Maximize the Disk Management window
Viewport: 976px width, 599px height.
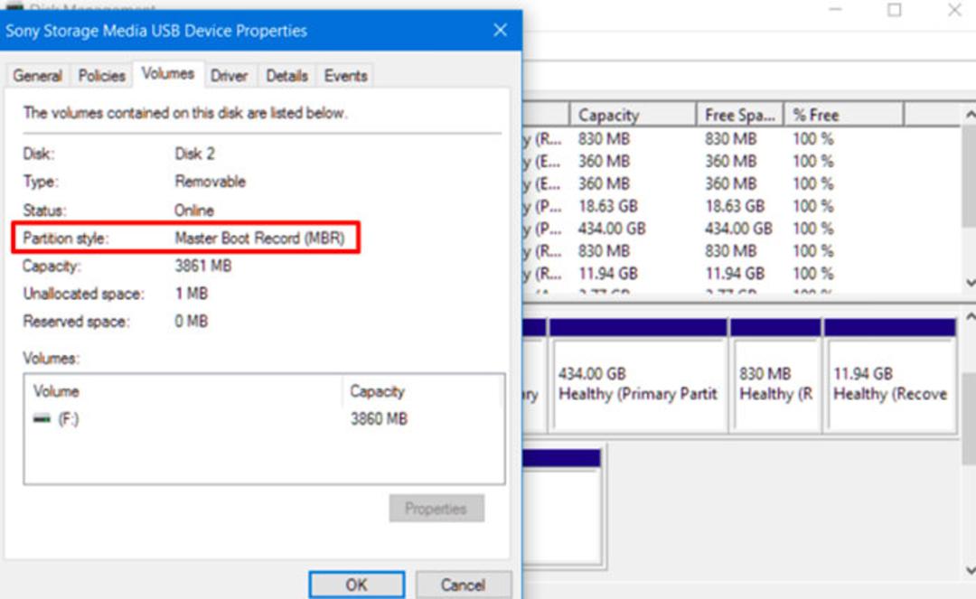point(895,10)
